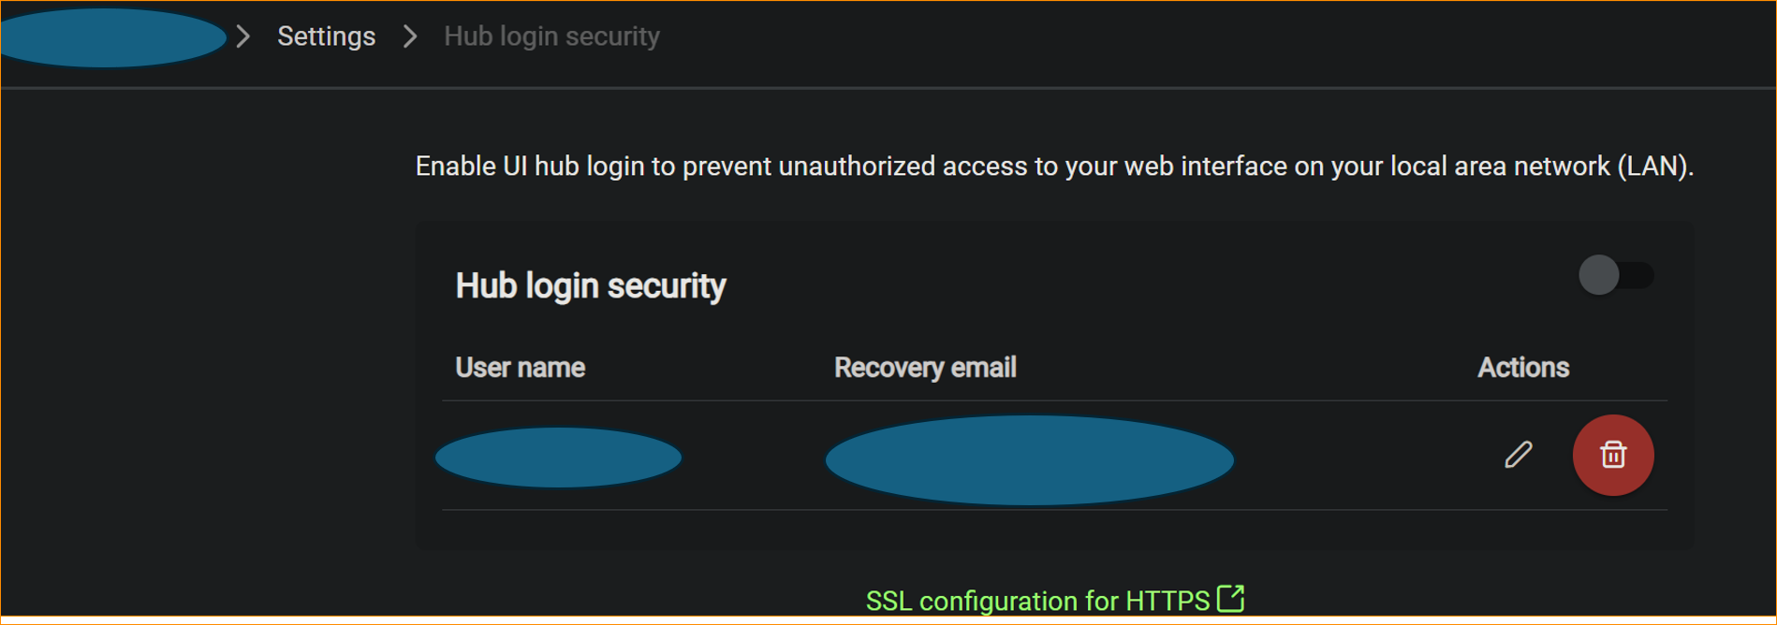Open the redacted hub name breadcrumb
The width and height of the screenshot is (1777, 625).
112,37
